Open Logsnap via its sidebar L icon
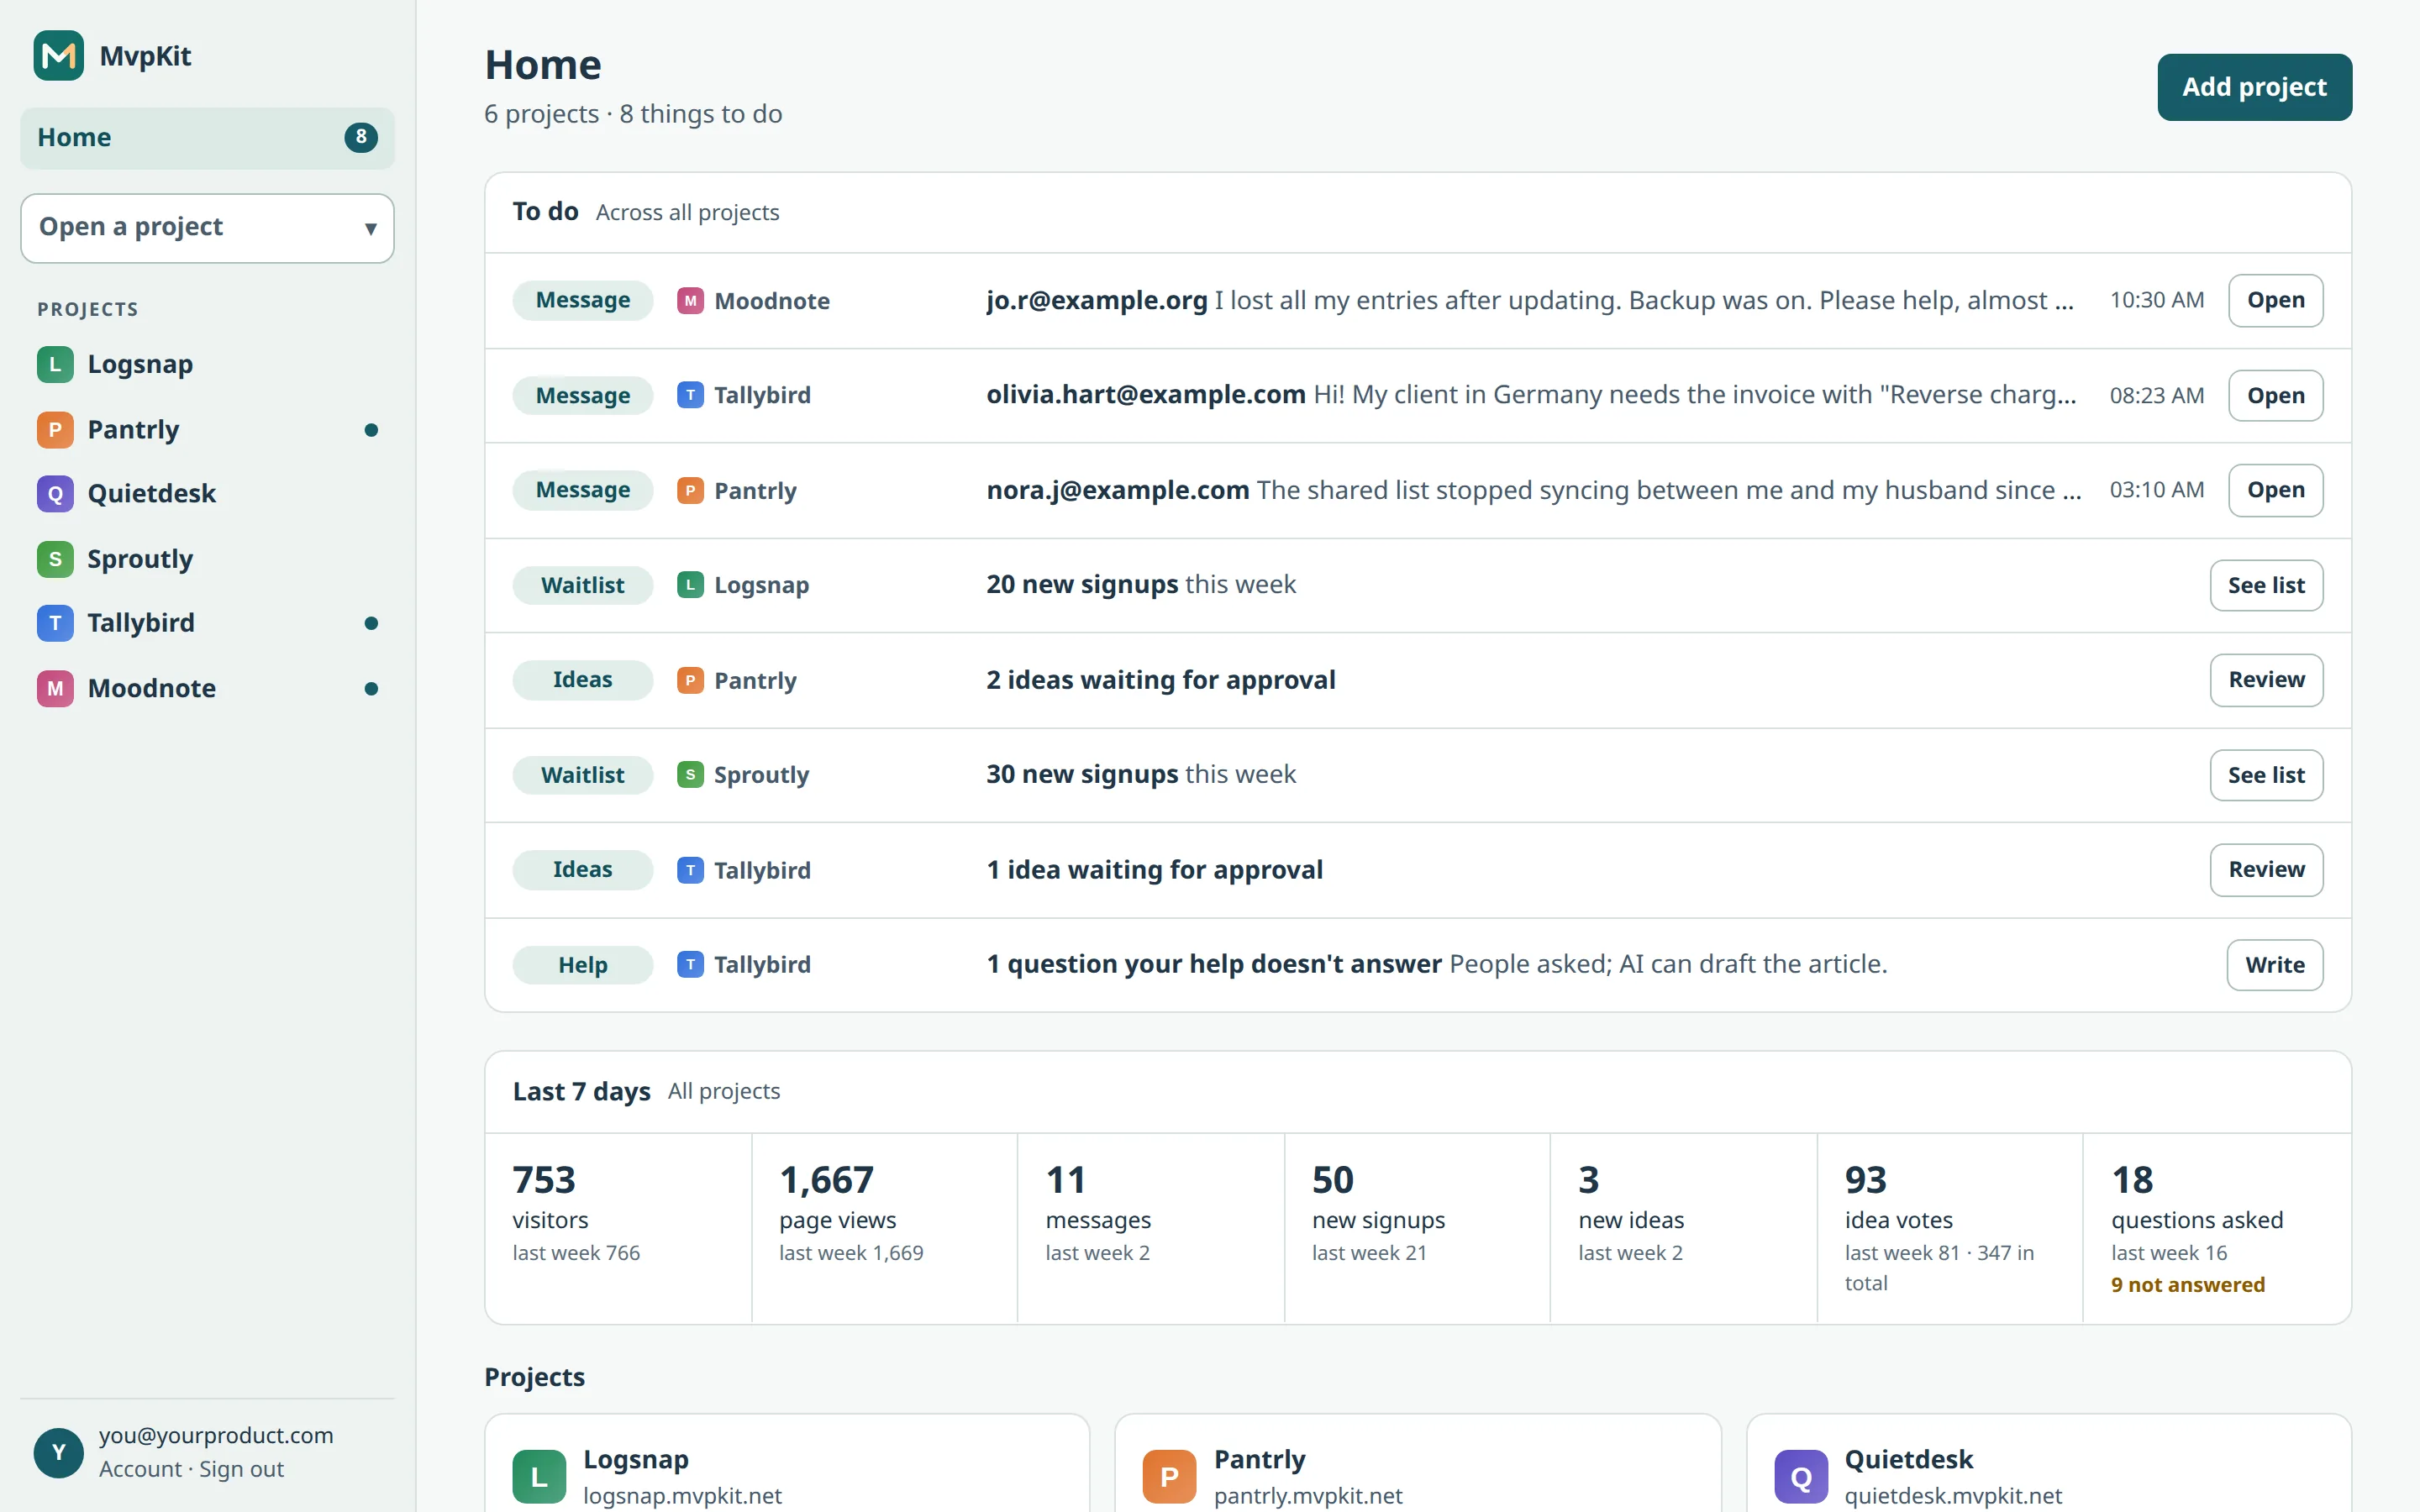2420x1512 pixels. tap(55, 365)
